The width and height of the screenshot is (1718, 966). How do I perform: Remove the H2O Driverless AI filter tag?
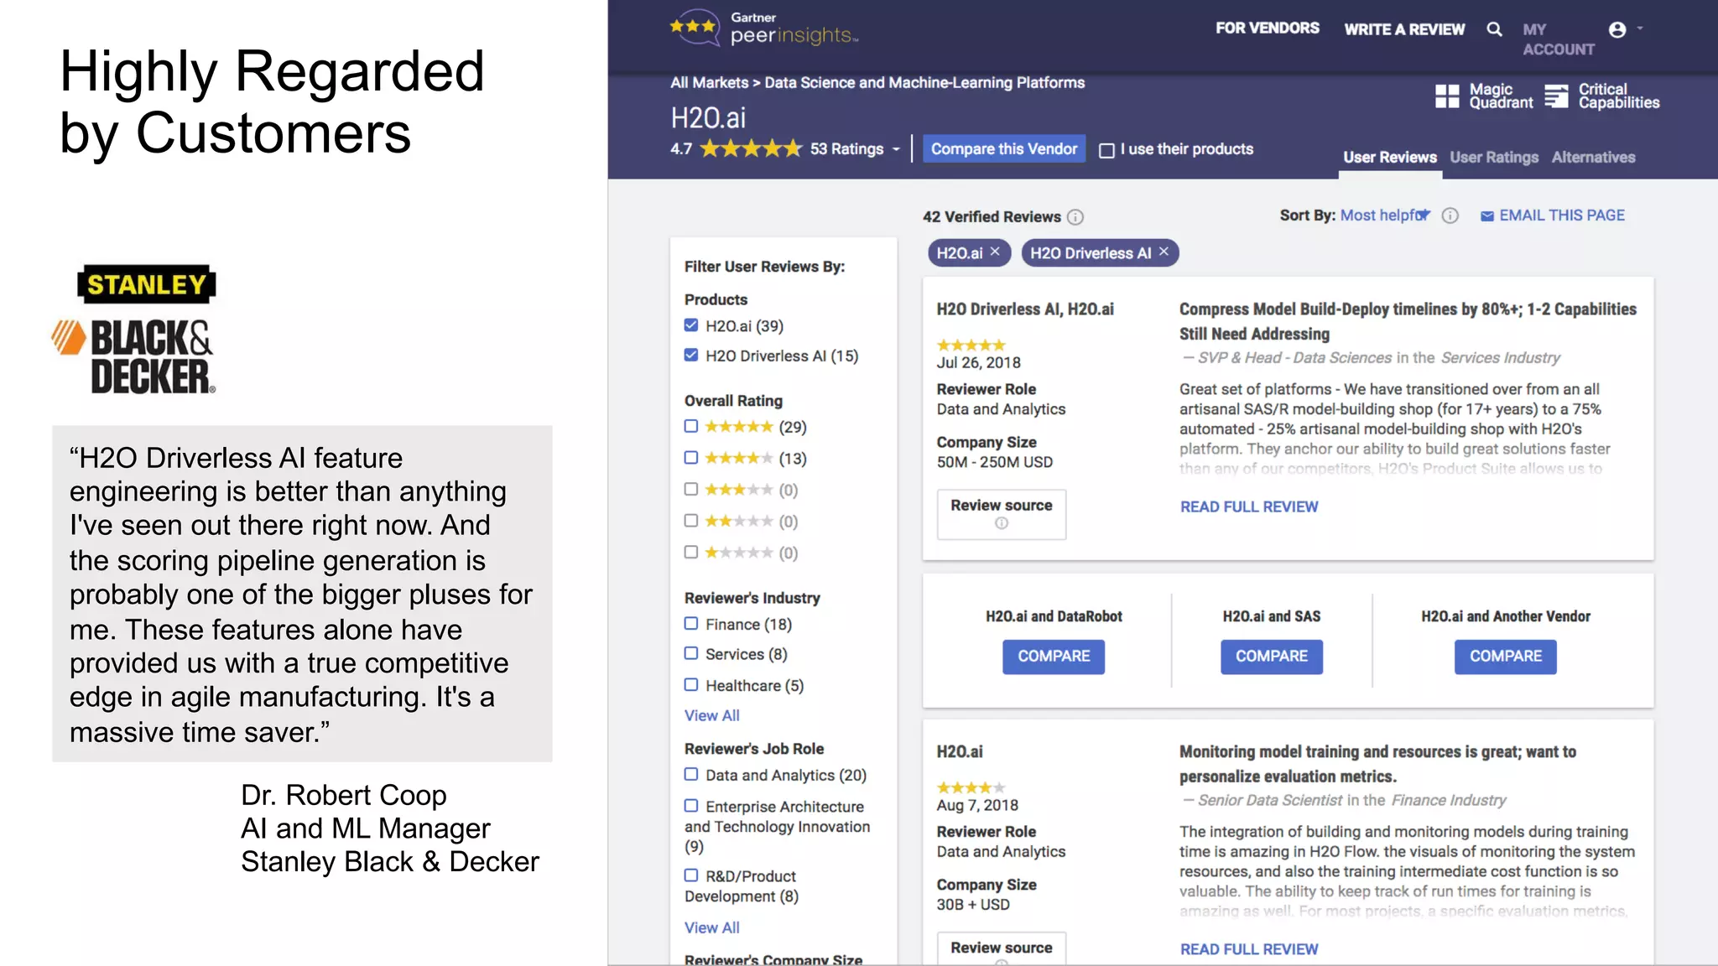1164,252
